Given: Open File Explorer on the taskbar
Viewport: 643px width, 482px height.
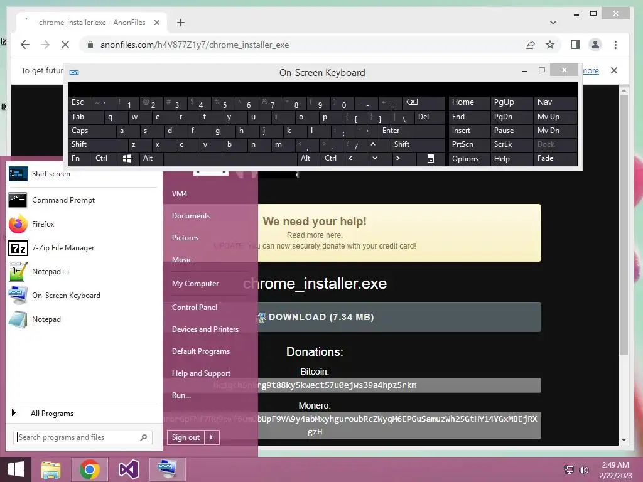Looking at the screenshot, I should tap(51, 469).
